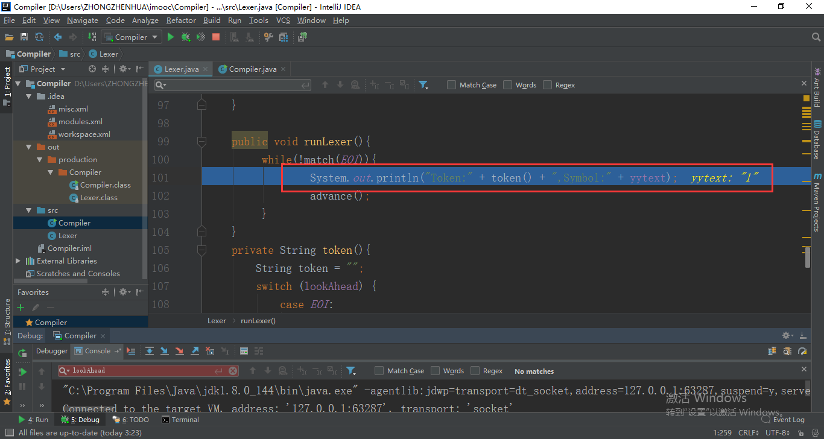Click the red Stop icon
Viewport: 824px width, 439px height.
216,37
